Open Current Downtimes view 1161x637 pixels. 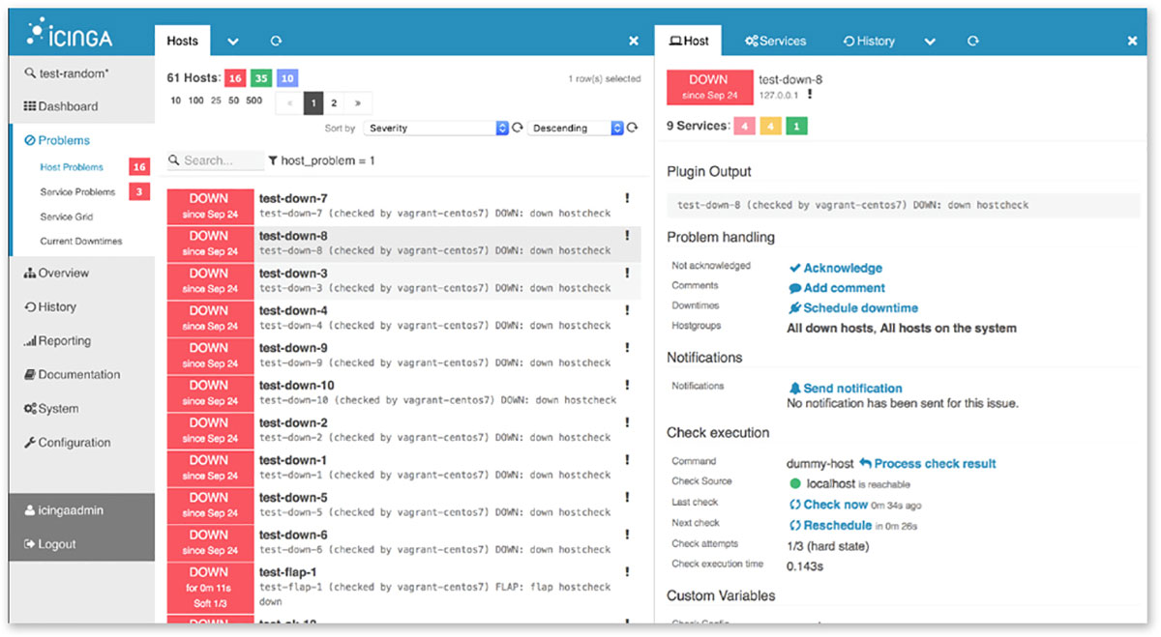[x=81, y=241]
